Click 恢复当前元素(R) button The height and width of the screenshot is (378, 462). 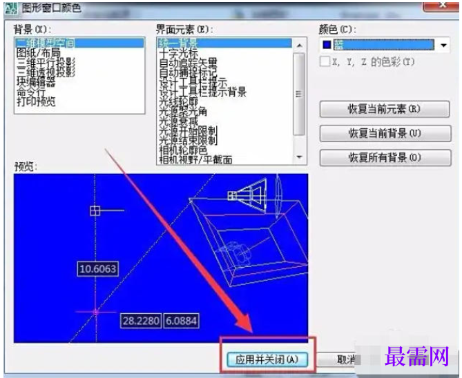tap(385, 109)
